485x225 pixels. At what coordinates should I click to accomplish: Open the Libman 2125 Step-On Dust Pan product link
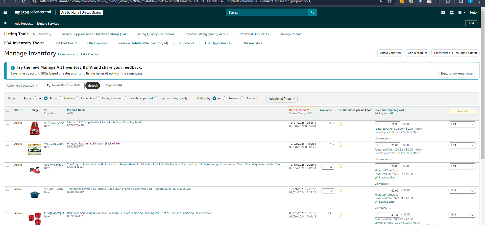[x=104, y=123]
